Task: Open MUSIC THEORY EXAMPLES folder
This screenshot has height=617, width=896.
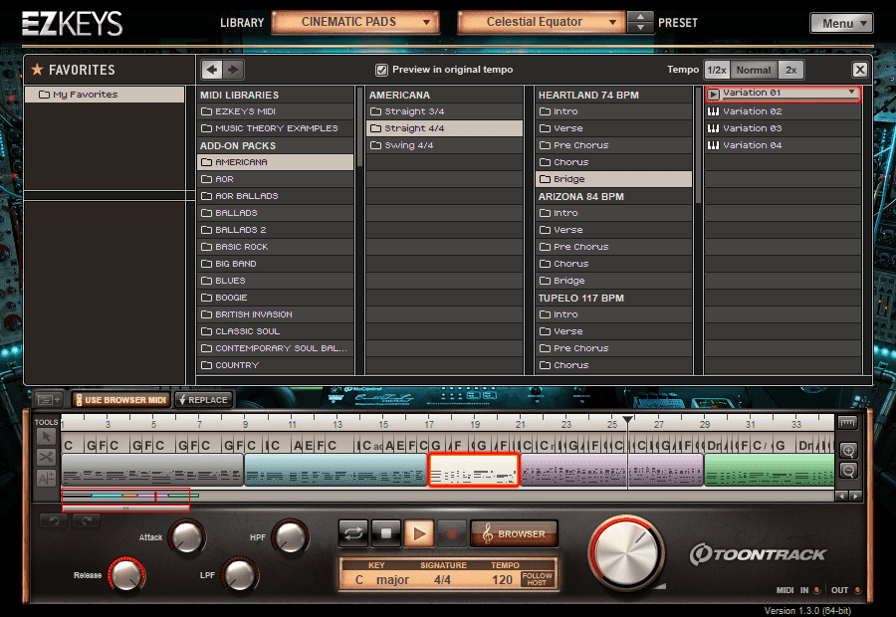Action: [x=276, y=128]
